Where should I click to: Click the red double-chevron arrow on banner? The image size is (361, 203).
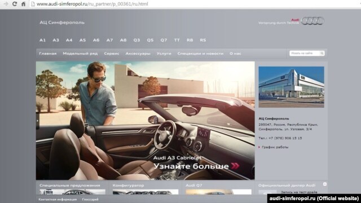point(235,166)
